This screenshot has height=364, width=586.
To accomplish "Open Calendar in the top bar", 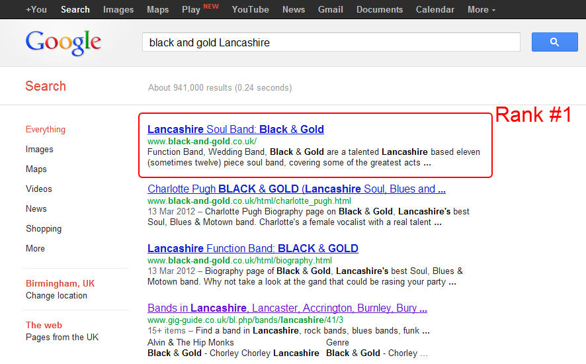I will pos(435,9).
